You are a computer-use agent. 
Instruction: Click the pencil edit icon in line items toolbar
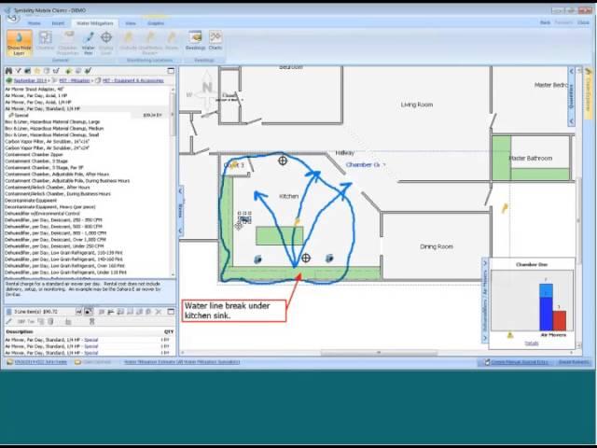(x=9, y=321)
